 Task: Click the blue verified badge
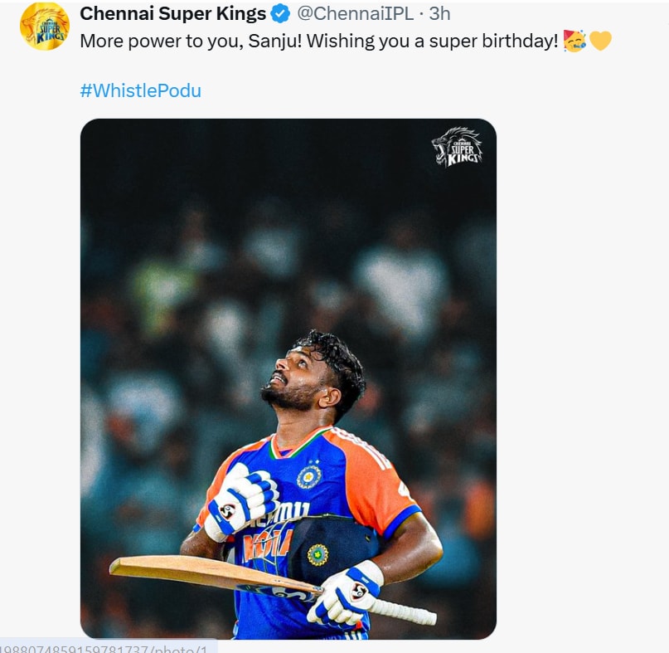[281, 14]
